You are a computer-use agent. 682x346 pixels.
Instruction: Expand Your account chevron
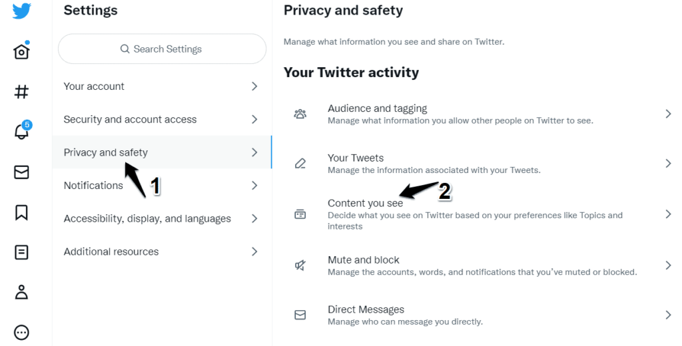pos(254,86)
